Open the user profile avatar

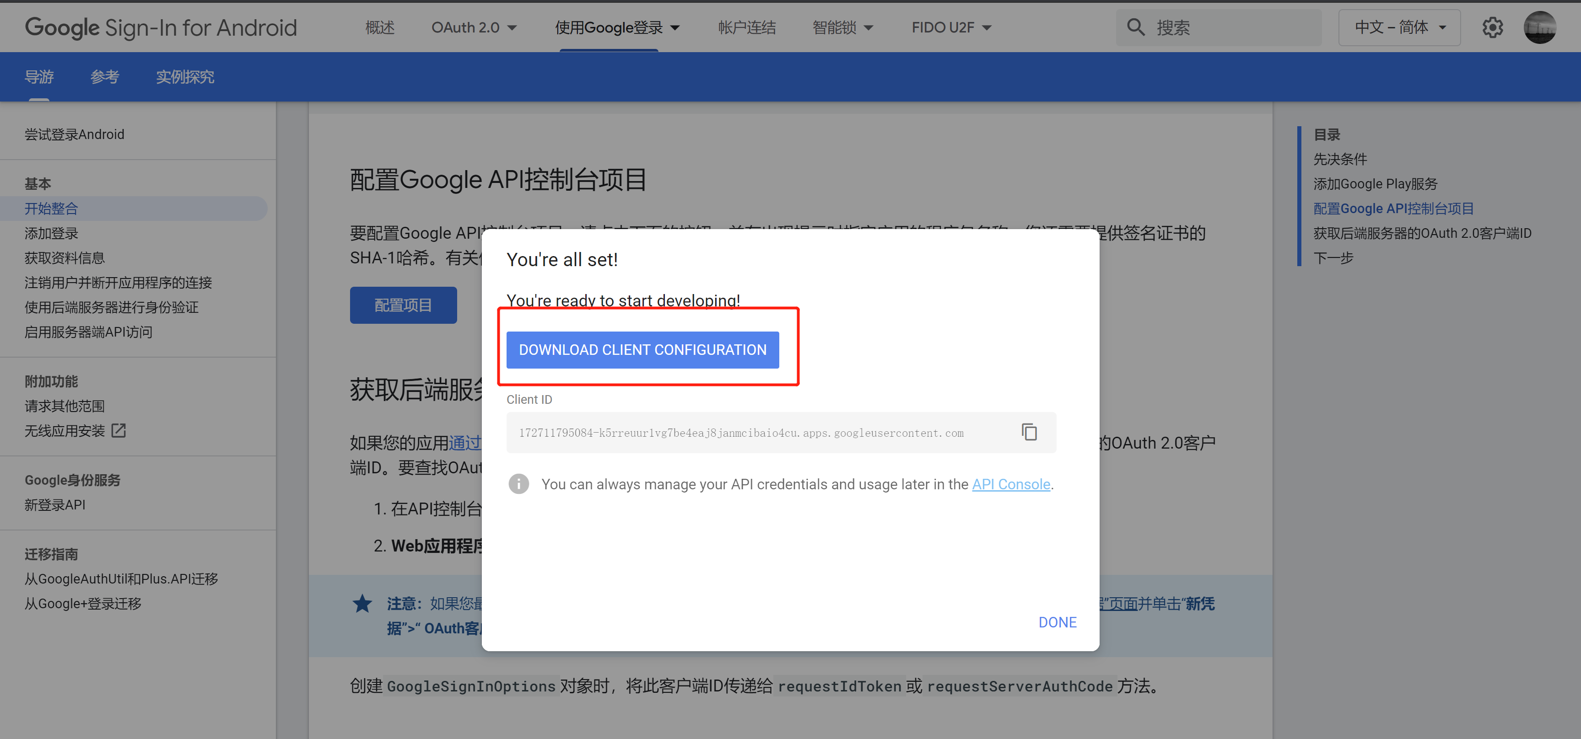1539,27
